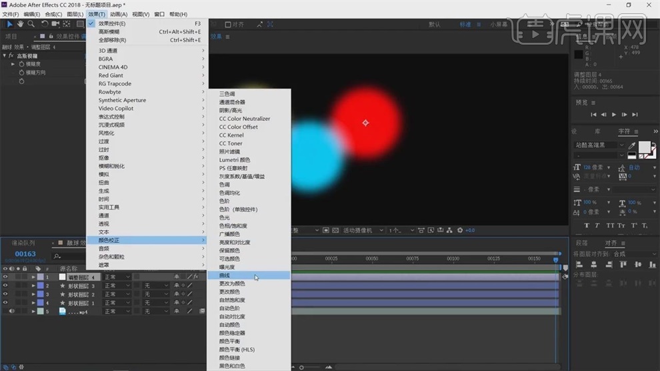This screenshot has height=371, width=660.
Task: Switch to the 段落 panel tab
Action: (x=581, y=243)
